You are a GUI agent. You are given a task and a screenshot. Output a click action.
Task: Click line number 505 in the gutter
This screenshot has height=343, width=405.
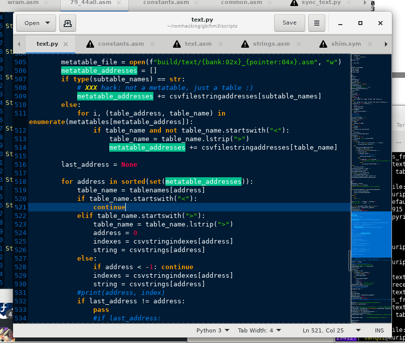pyautogui.click(x=21, y=62)
